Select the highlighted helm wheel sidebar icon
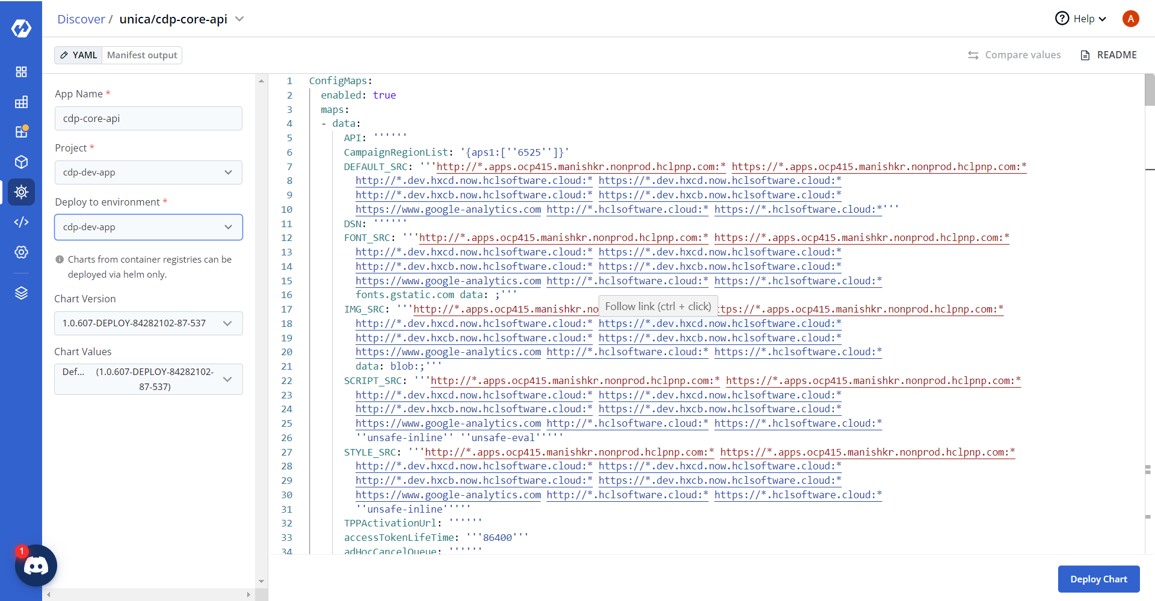1155x601 pixels. pos(21,192)
